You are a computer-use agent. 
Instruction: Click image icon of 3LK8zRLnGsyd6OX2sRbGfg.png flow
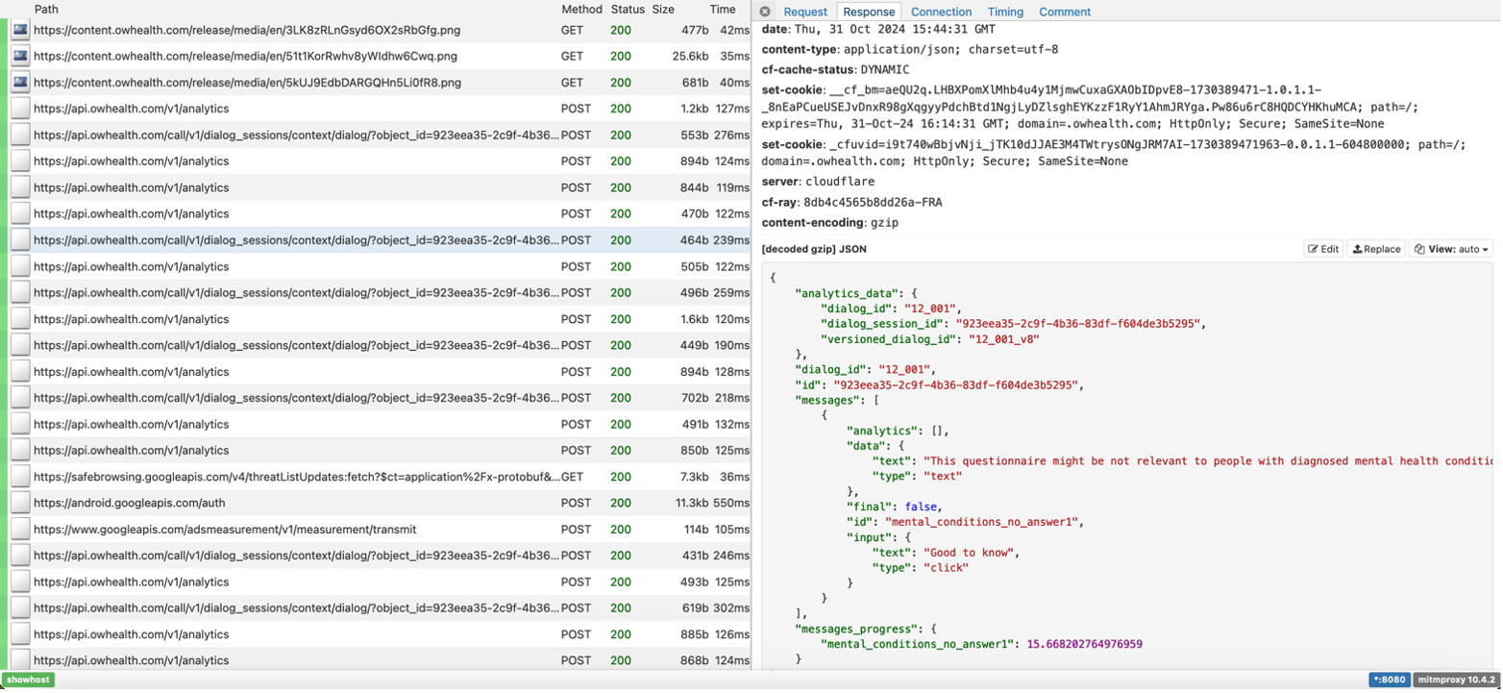click(x=20, y=31)
